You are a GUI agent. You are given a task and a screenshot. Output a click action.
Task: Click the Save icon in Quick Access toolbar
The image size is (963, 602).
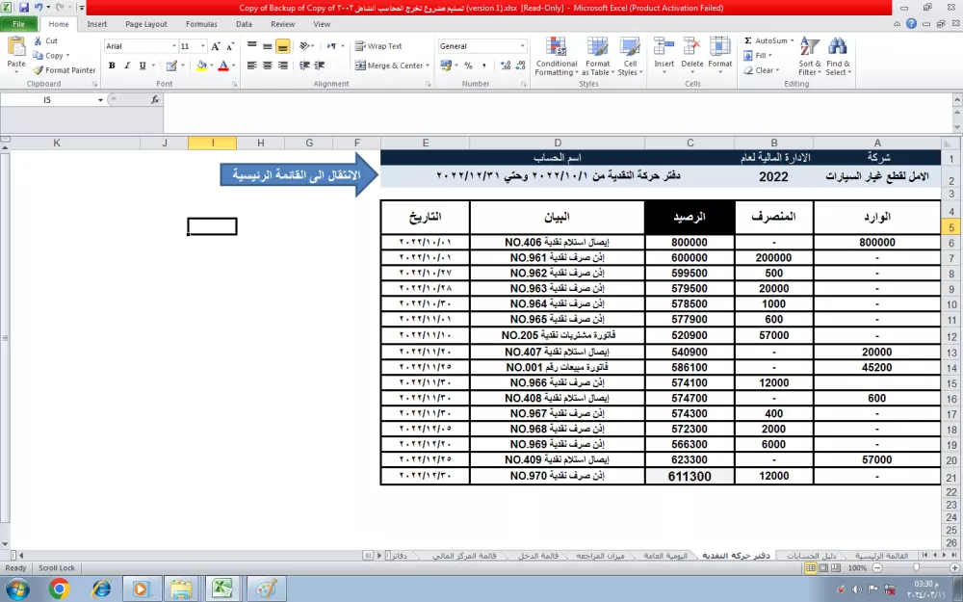[x=23, y=8]
